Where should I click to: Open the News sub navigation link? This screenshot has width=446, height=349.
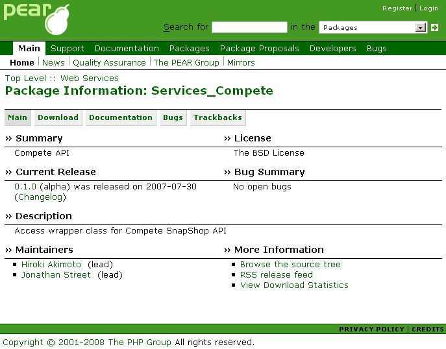click(x=53, y=62)
